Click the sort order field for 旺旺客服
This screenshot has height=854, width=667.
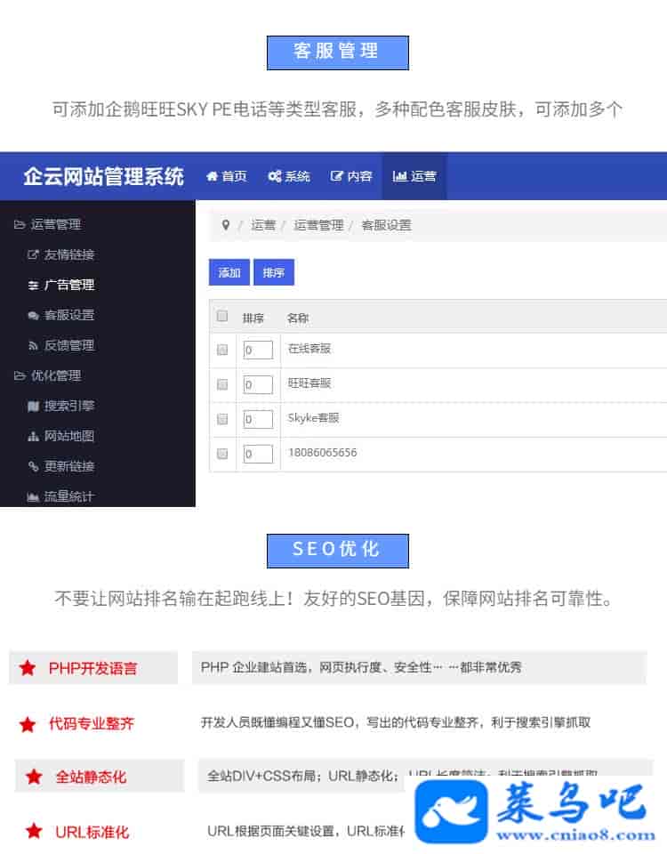click(258, 384)
